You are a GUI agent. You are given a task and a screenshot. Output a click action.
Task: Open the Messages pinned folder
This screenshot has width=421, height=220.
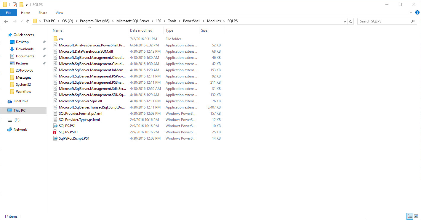coord(23,77)
